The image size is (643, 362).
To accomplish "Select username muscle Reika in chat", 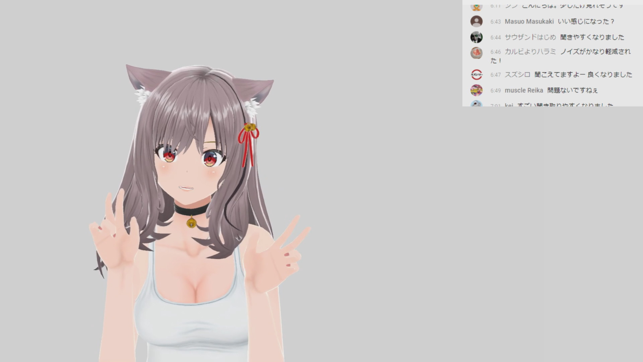I will (x=524, y=90).
